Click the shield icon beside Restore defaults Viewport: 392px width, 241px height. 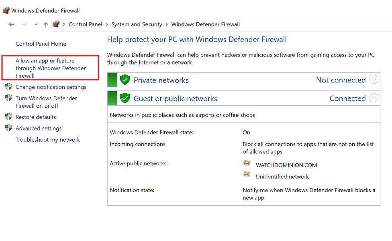(x=8, y=117)
